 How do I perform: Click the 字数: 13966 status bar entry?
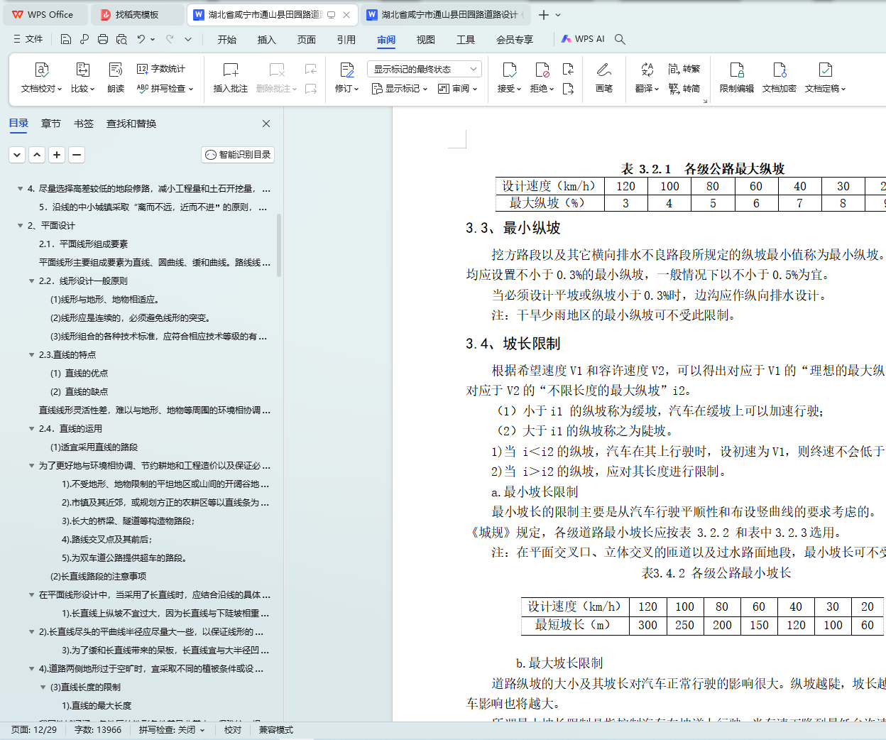pyautogui.click(x=98, y=730)
